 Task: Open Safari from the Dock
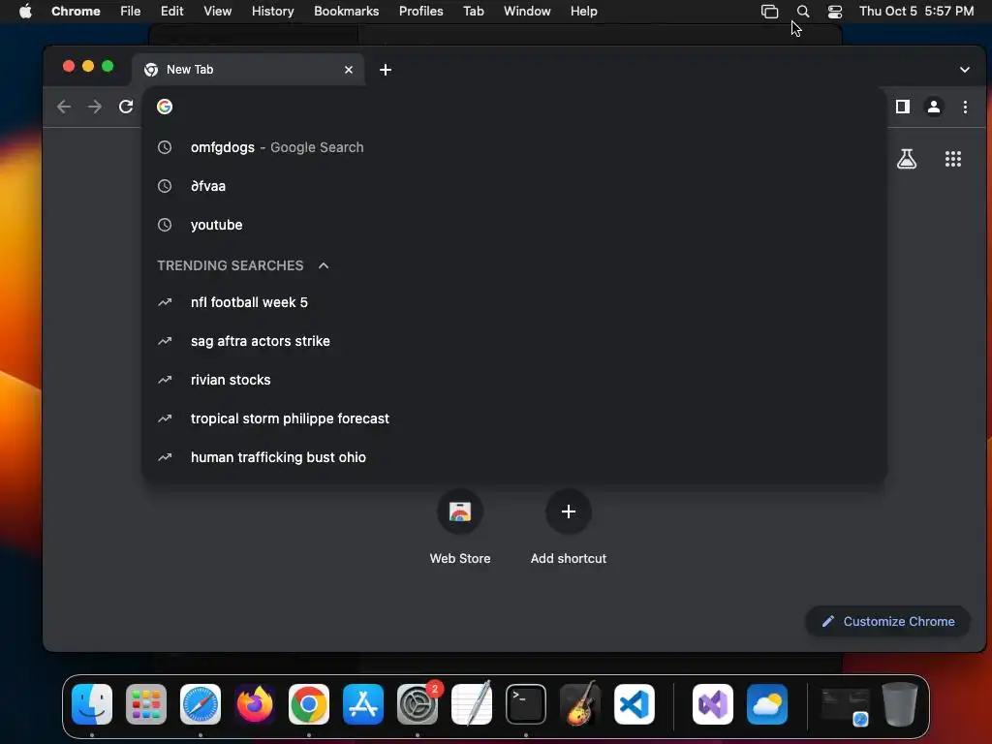pos(201,704)
